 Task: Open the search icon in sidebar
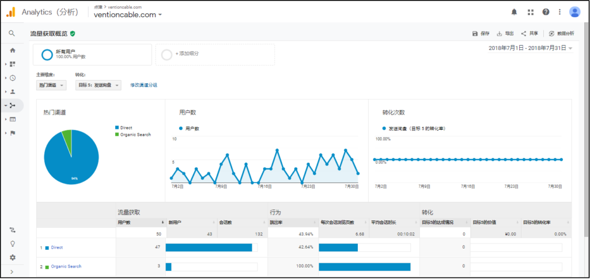(12, 33)
